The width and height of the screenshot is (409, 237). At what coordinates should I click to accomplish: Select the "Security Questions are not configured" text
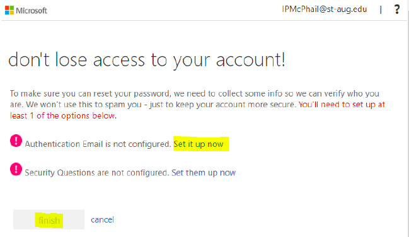97,173
